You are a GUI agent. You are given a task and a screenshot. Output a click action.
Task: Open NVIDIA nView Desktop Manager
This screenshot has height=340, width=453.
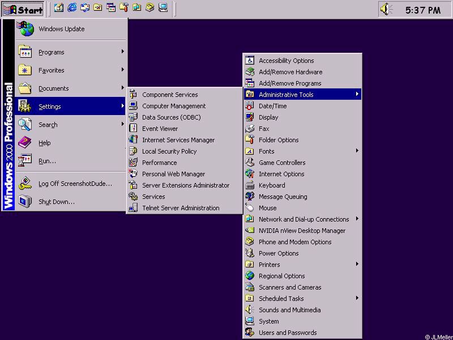[302, 231]
